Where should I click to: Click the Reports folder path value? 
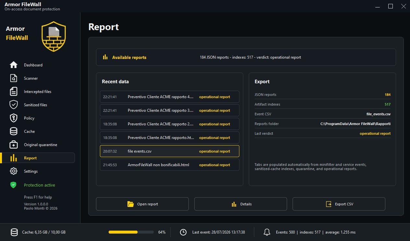(x=356, y=124)
